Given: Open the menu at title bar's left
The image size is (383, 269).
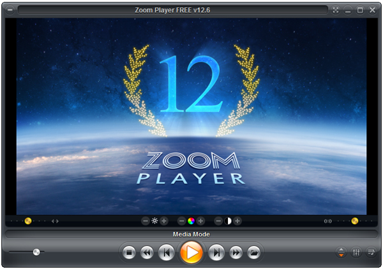Looking at the screenshot, I should [10, 10].
